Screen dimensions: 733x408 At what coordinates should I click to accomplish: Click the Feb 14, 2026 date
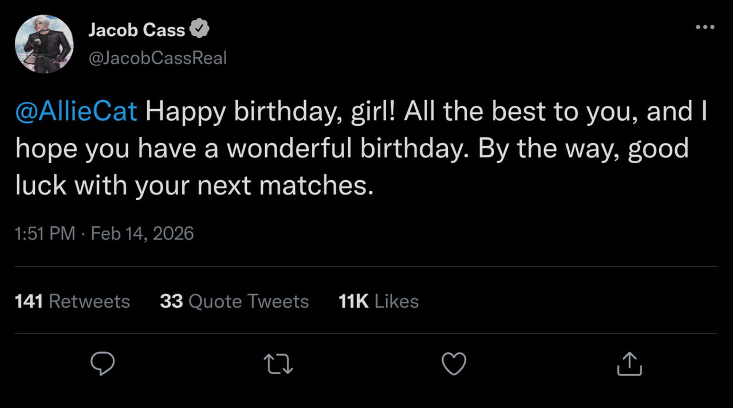pos(142,233)
